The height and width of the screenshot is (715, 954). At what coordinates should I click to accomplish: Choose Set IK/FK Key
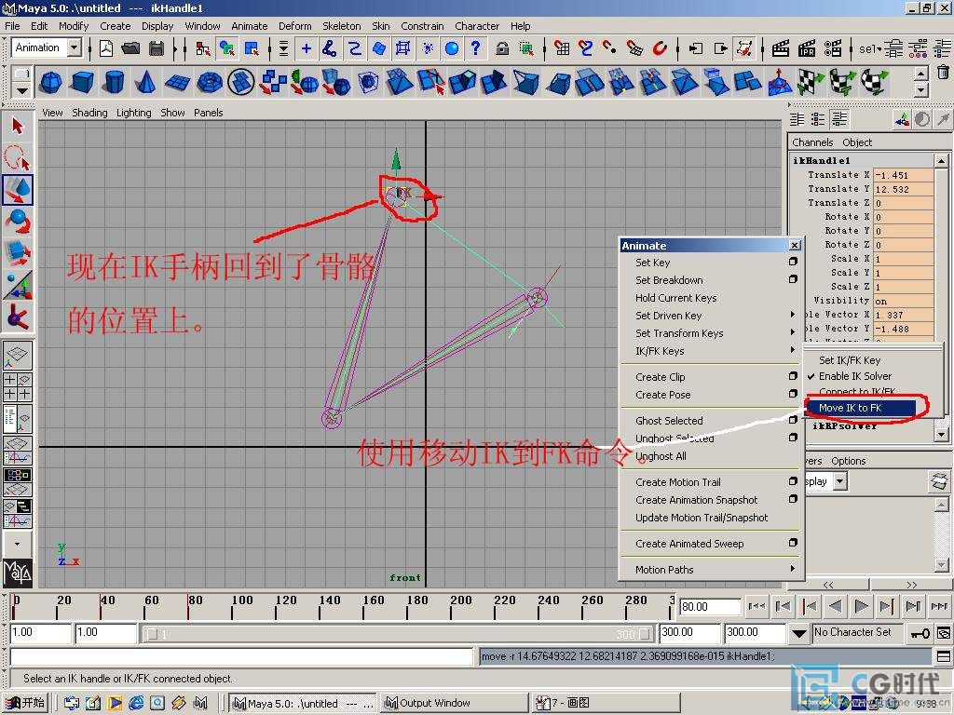850,360
